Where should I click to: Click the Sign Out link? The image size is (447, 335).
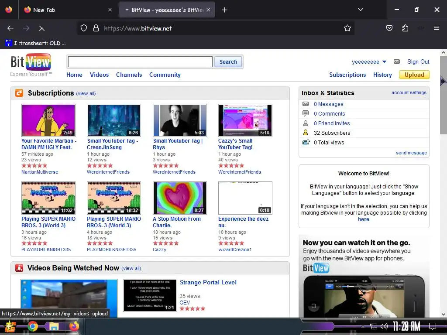coord(418,62)
